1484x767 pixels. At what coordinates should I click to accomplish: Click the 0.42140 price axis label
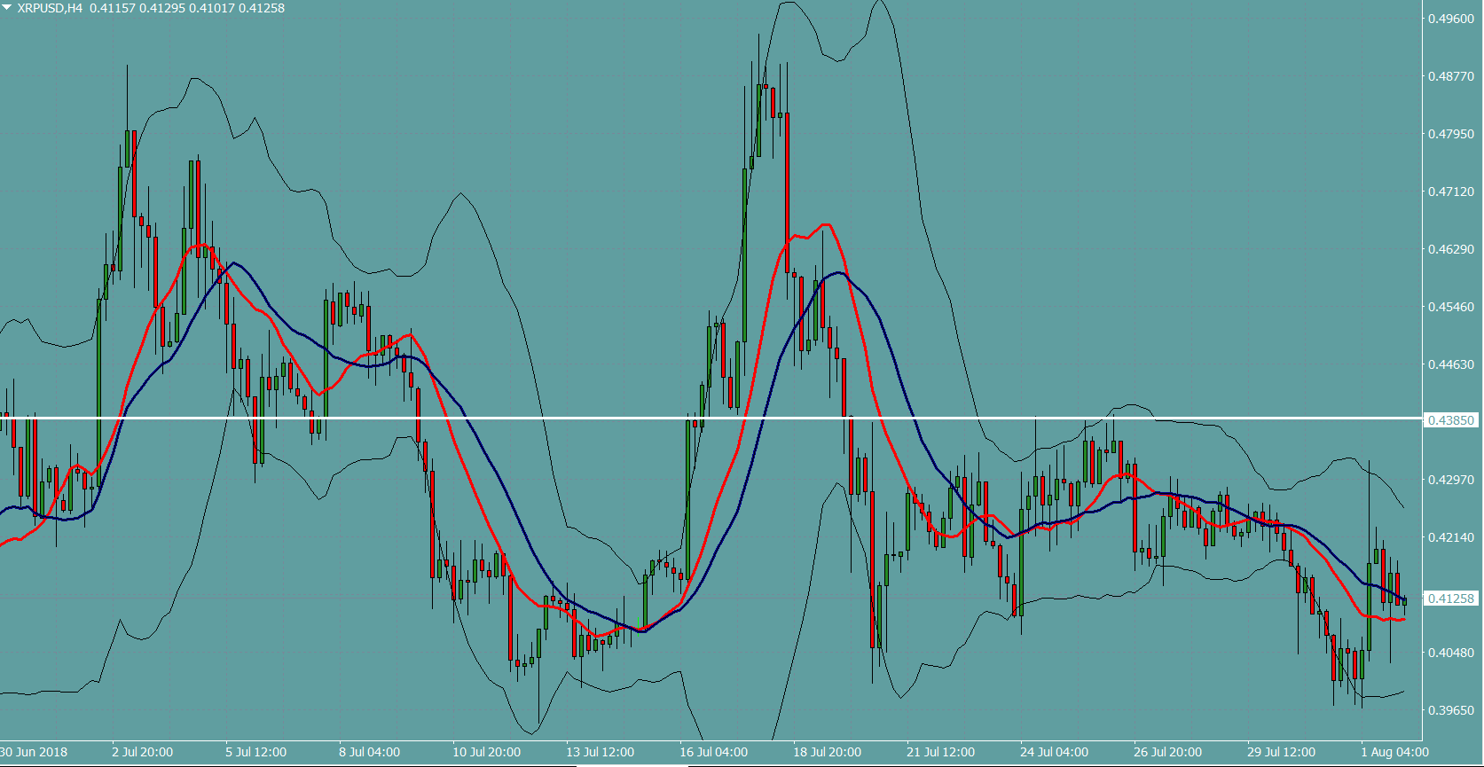pos(1451,537)
